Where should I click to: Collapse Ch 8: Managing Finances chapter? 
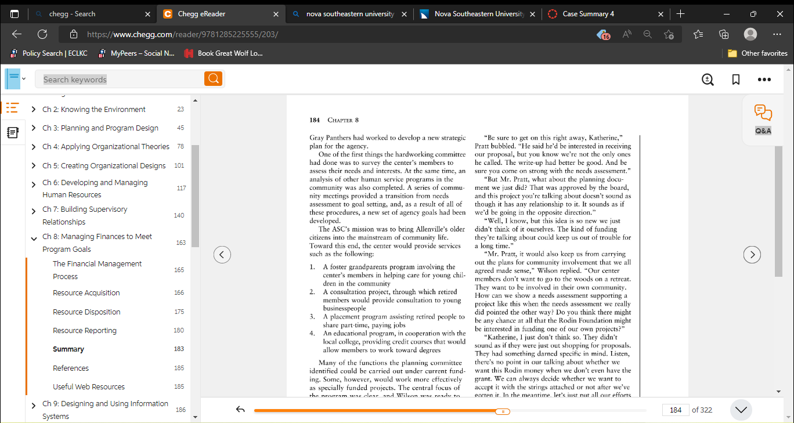[x=34, y=238]
